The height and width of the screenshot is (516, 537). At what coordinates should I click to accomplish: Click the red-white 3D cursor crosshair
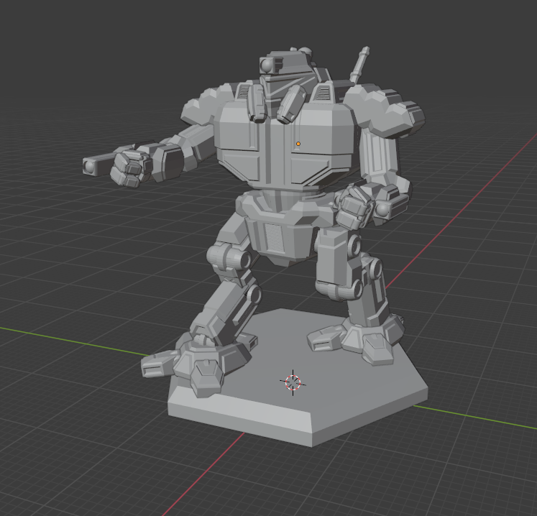pos(293,382)
